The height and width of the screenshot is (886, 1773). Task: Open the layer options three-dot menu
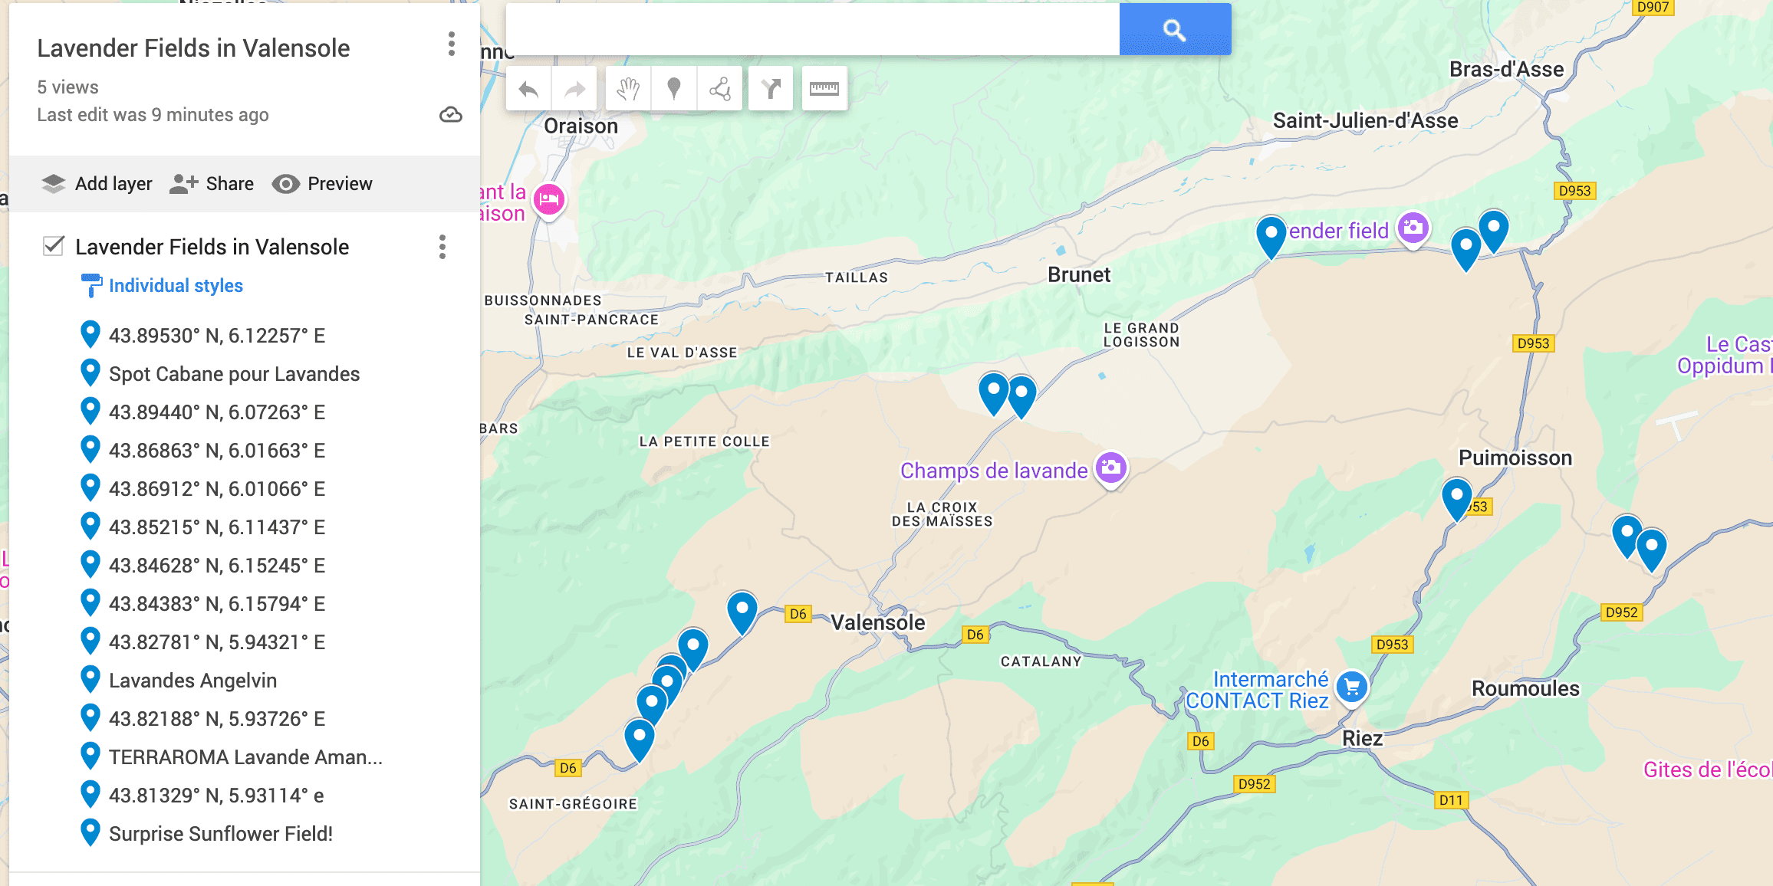point(442,247)
